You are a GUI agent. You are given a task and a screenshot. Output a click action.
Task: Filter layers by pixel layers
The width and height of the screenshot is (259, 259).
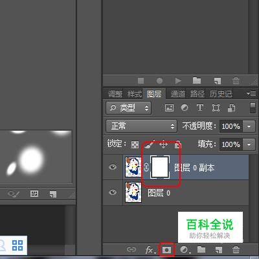click(169, 107)
